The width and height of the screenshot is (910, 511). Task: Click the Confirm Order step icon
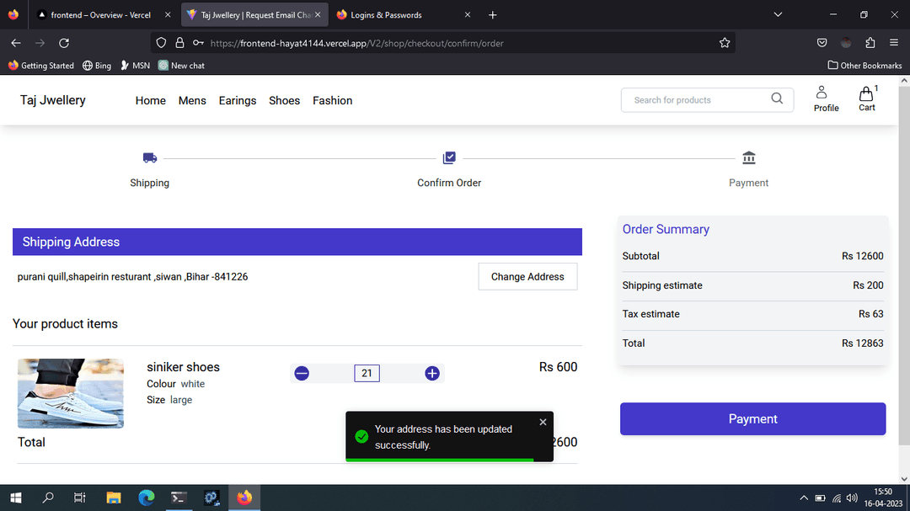tap(449, 157)
